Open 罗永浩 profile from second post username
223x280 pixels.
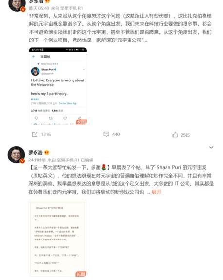36,153
